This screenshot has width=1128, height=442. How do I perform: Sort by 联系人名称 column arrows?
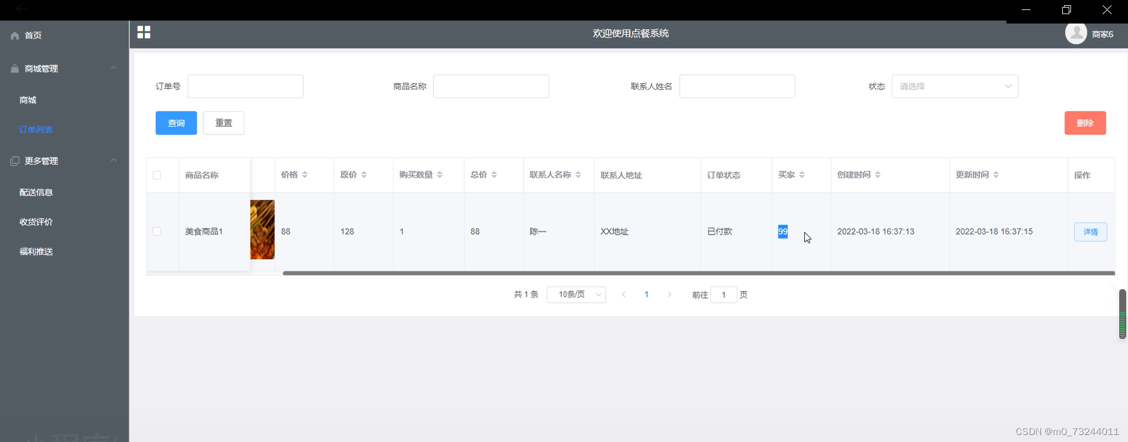(x=578, y=175)
